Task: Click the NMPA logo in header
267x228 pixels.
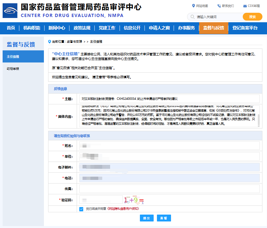Action: tap(10, 10)
